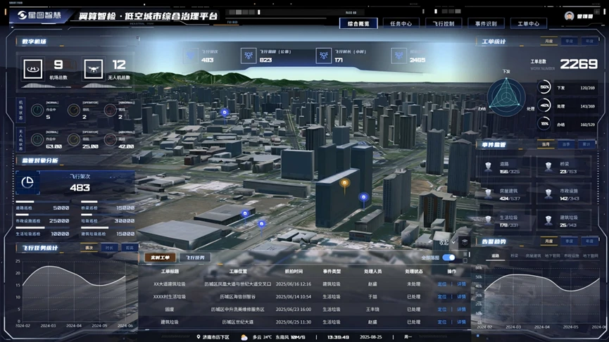Click 定位 link for 丽屋 work order

click(x=442, y=309)
